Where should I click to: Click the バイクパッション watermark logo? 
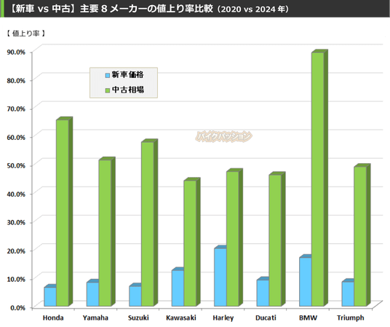click(224, 136)
